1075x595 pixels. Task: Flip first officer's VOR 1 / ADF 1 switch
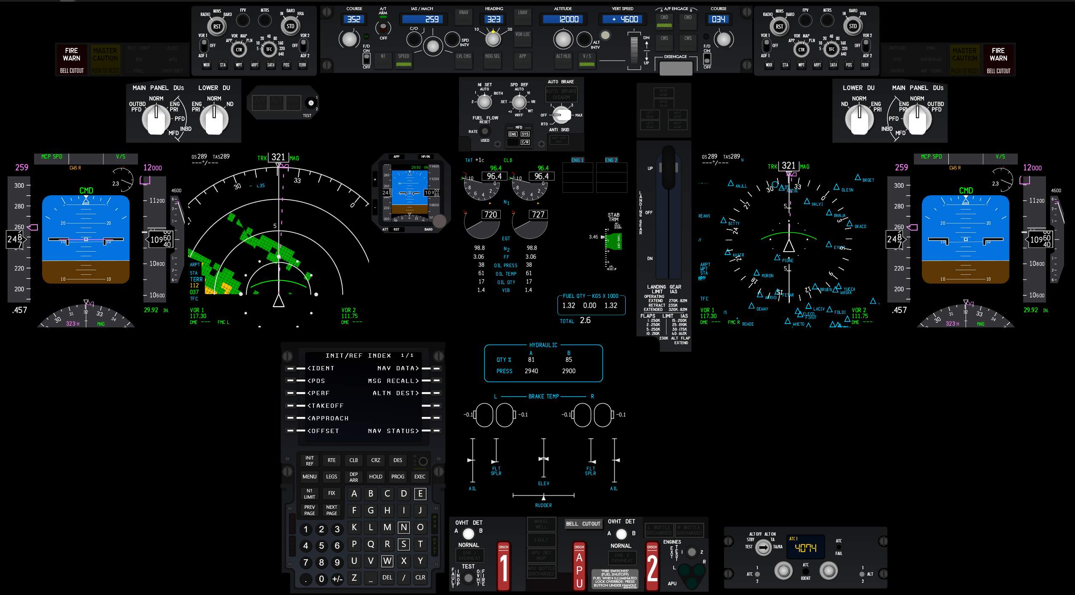[767, 45]
